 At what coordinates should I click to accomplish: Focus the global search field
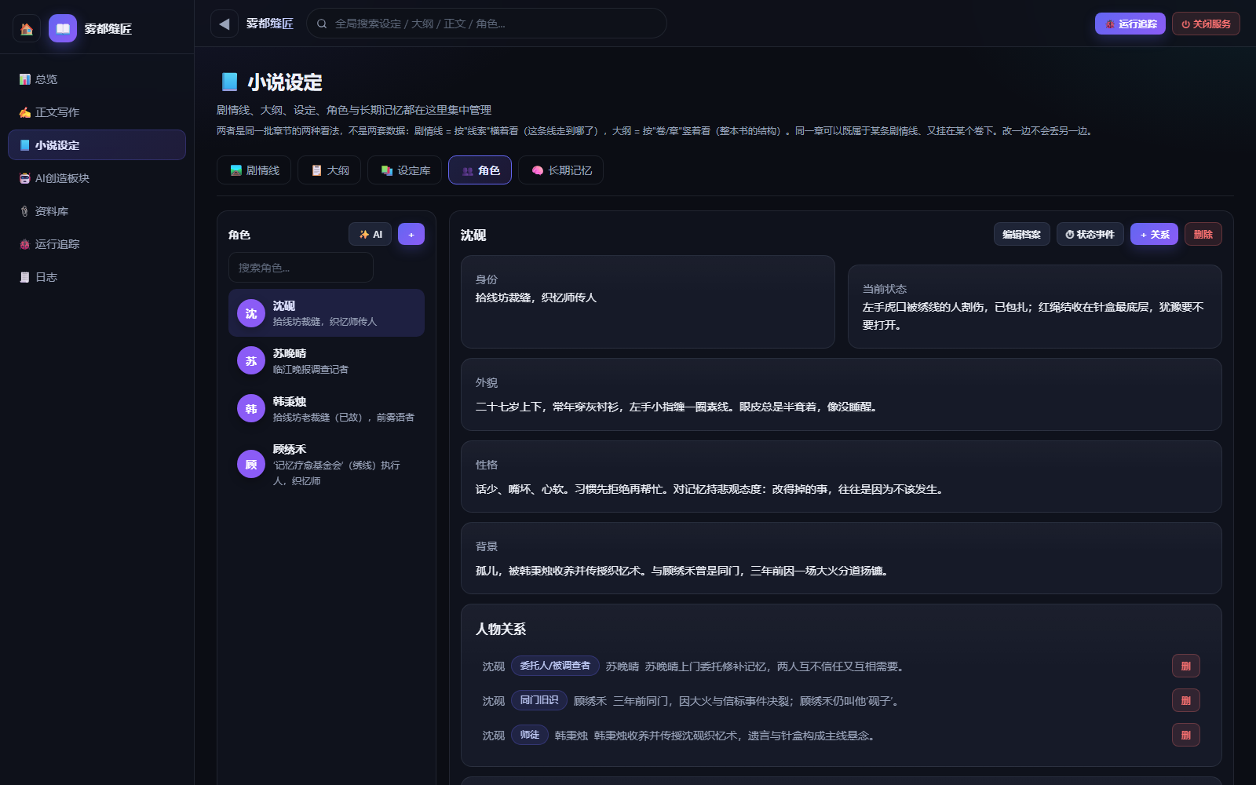[487, 24]
